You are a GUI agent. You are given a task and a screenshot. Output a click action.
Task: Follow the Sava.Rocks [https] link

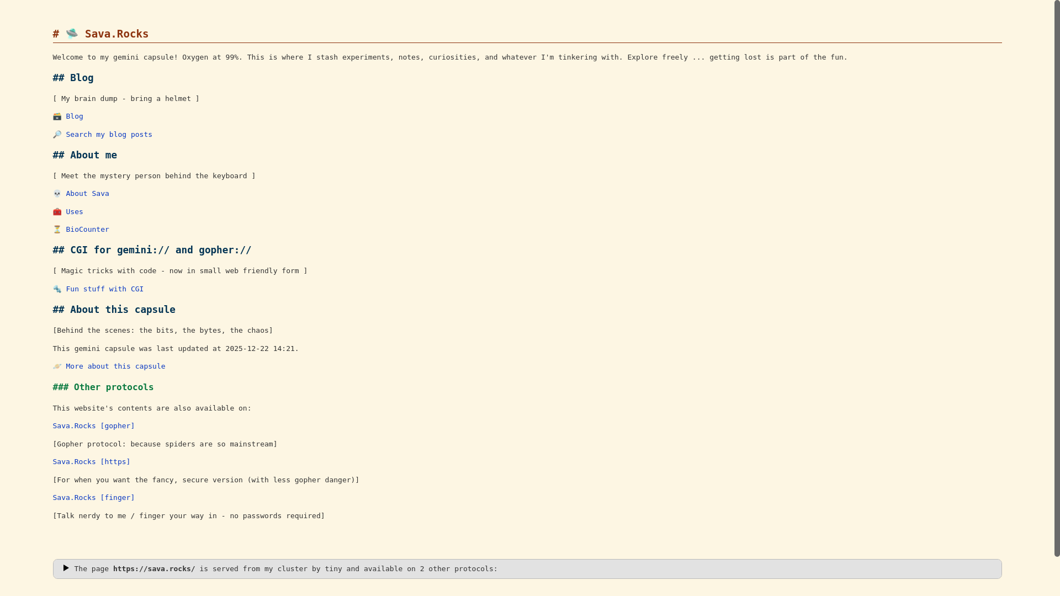point(91,462)
